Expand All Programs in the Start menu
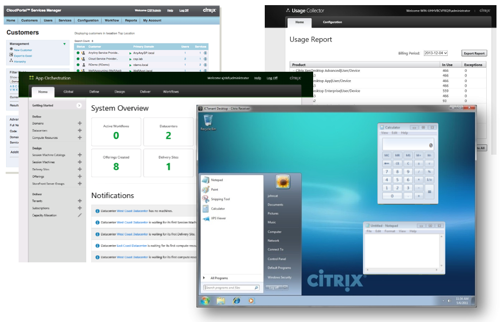503x322 pixels. (219, 278)
